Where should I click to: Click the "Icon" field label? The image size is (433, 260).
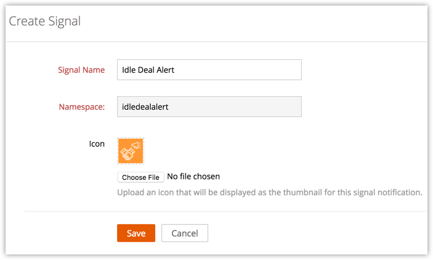97,144
